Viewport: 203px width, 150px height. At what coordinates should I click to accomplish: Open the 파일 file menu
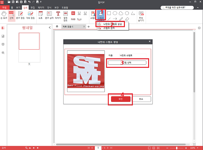(5, 8)
